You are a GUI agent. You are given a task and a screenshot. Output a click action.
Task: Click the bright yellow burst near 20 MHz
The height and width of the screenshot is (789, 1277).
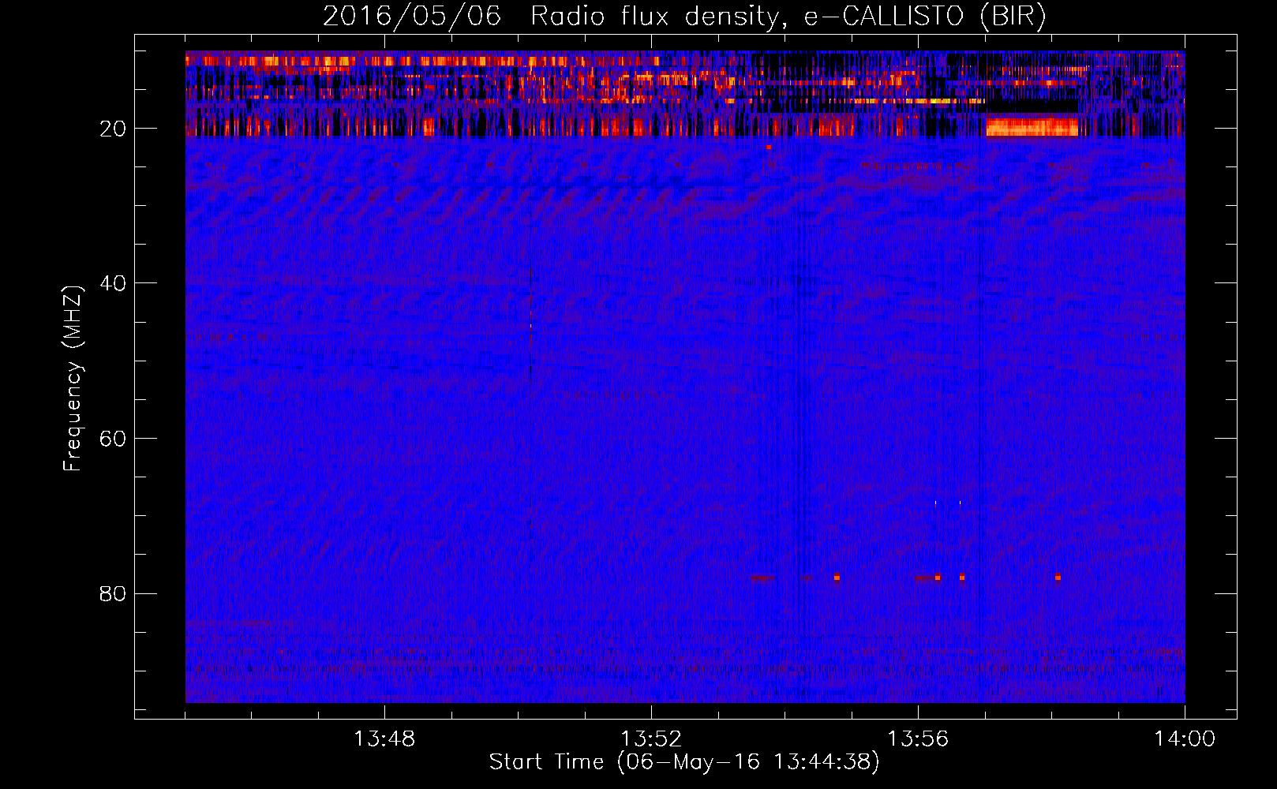[x=1032, y=126]
